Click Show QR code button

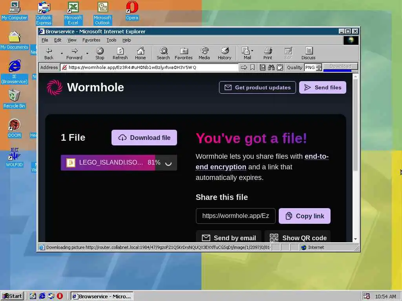click(x=298, y=236)
